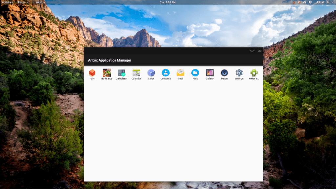Unmaximize the Anbox Application Manager window
This screenshot has height=189, width=336.
click(251, 51)
